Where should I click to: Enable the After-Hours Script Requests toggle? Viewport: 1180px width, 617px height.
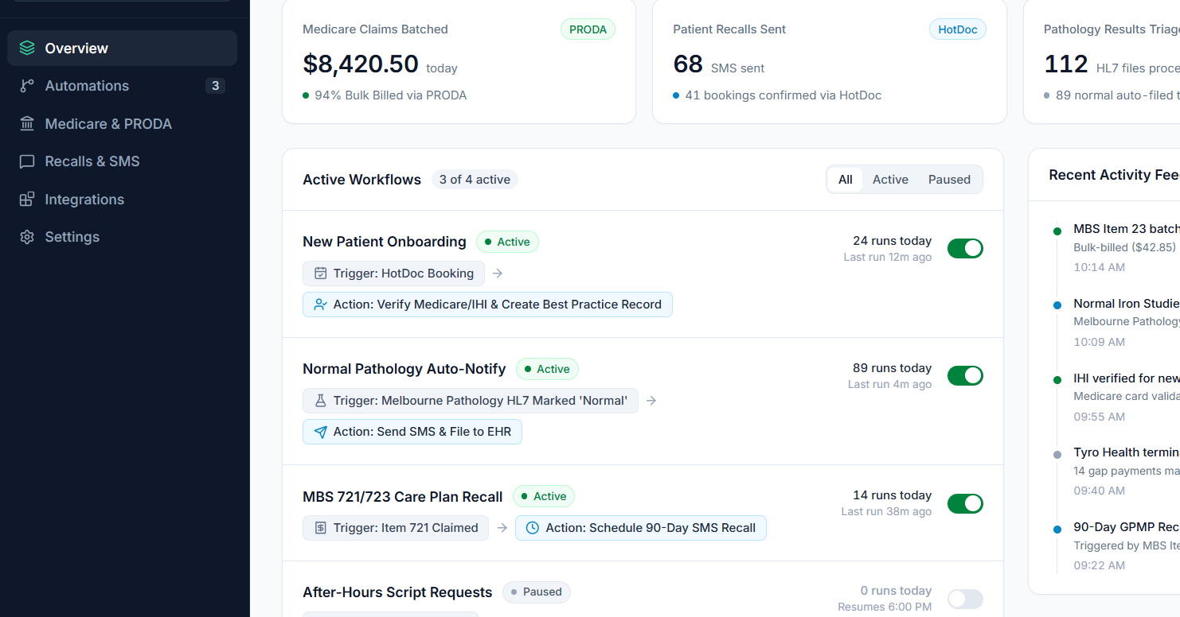click(965, 600)
